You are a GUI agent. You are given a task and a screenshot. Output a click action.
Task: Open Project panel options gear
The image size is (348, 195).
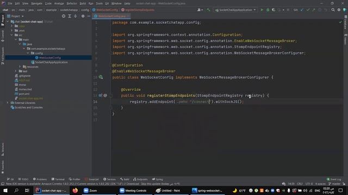click(x=83, y=16)
